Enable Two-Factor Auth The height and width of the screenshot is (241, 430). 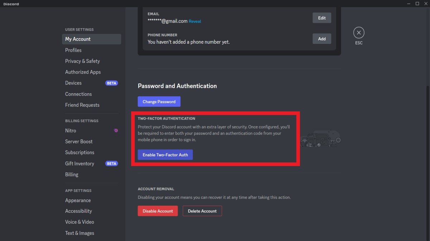click(165, 155)
